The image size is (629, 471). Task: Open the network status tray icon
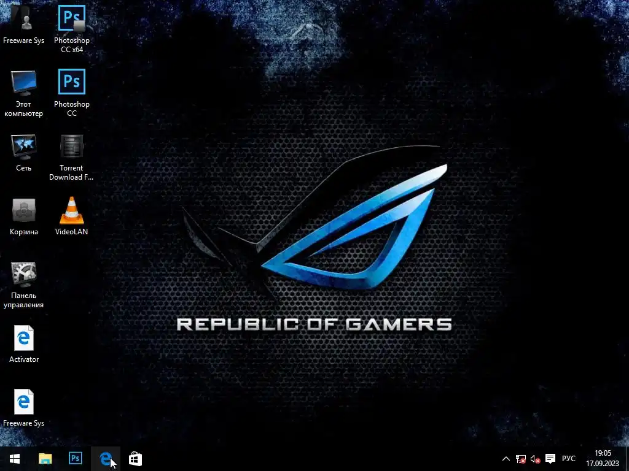(x=521, y=459)
